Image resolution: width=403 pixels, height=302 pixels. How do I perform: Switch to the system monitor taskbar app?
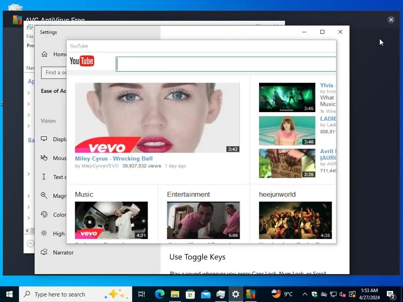220,294
